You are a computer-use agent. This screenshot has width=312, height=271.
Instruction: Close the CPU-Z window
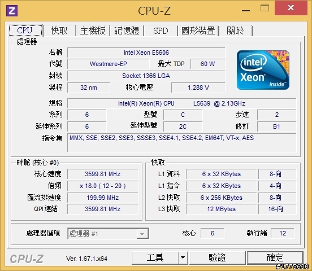click(291, 8)
